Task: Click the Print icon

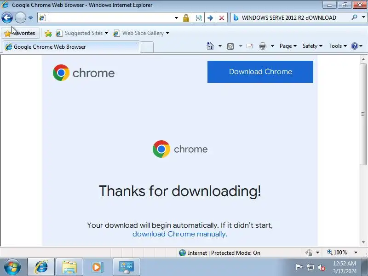Action: coord(262,46)
